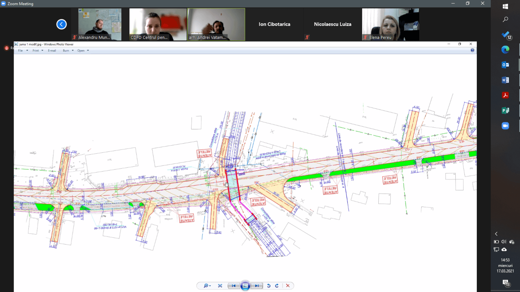Click Open menu dropdown arrow
520x292 pixels.
(x=88, y=51)
